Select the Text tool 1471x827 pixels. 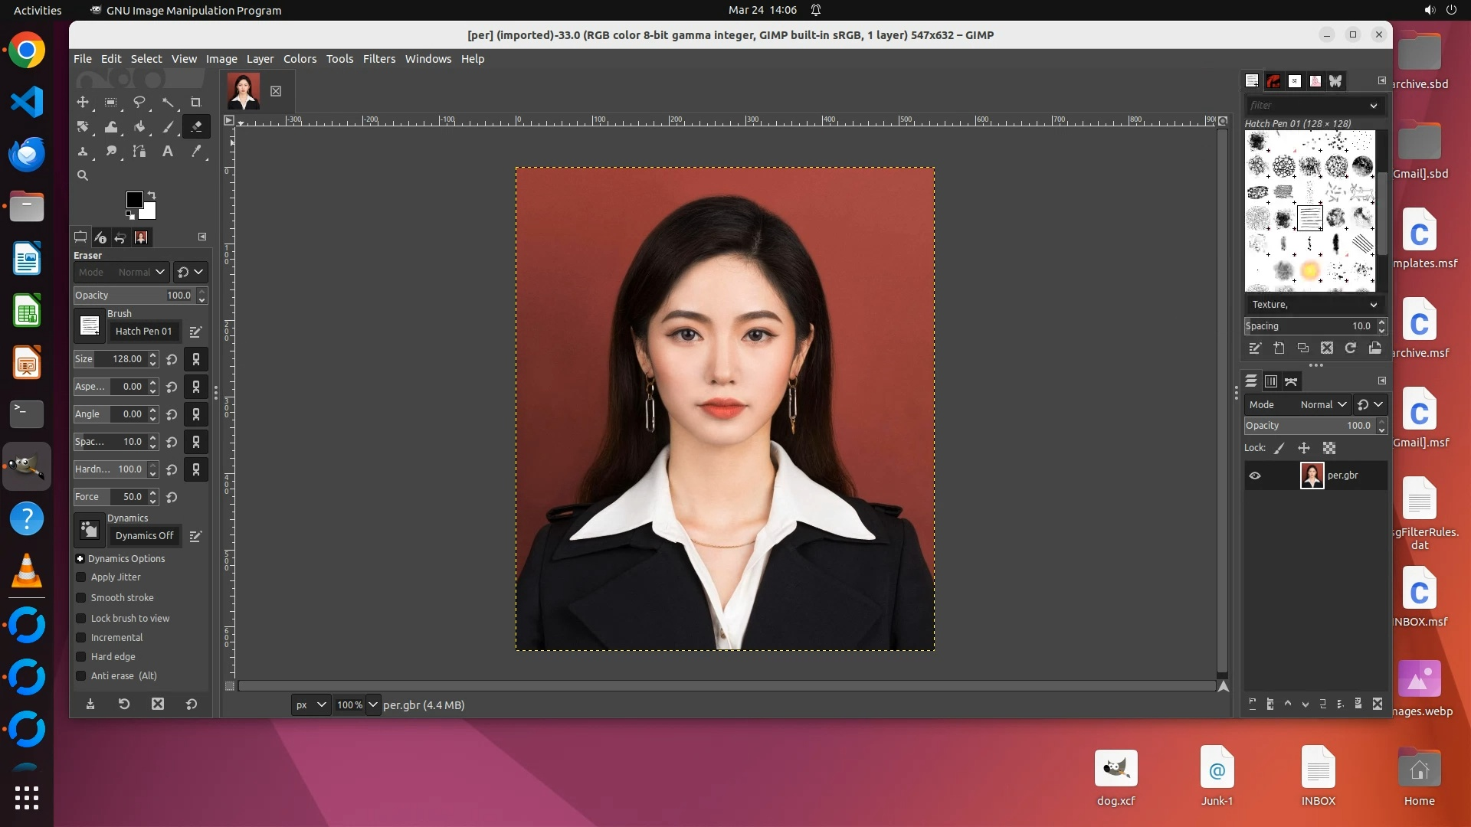coord(167,152)
